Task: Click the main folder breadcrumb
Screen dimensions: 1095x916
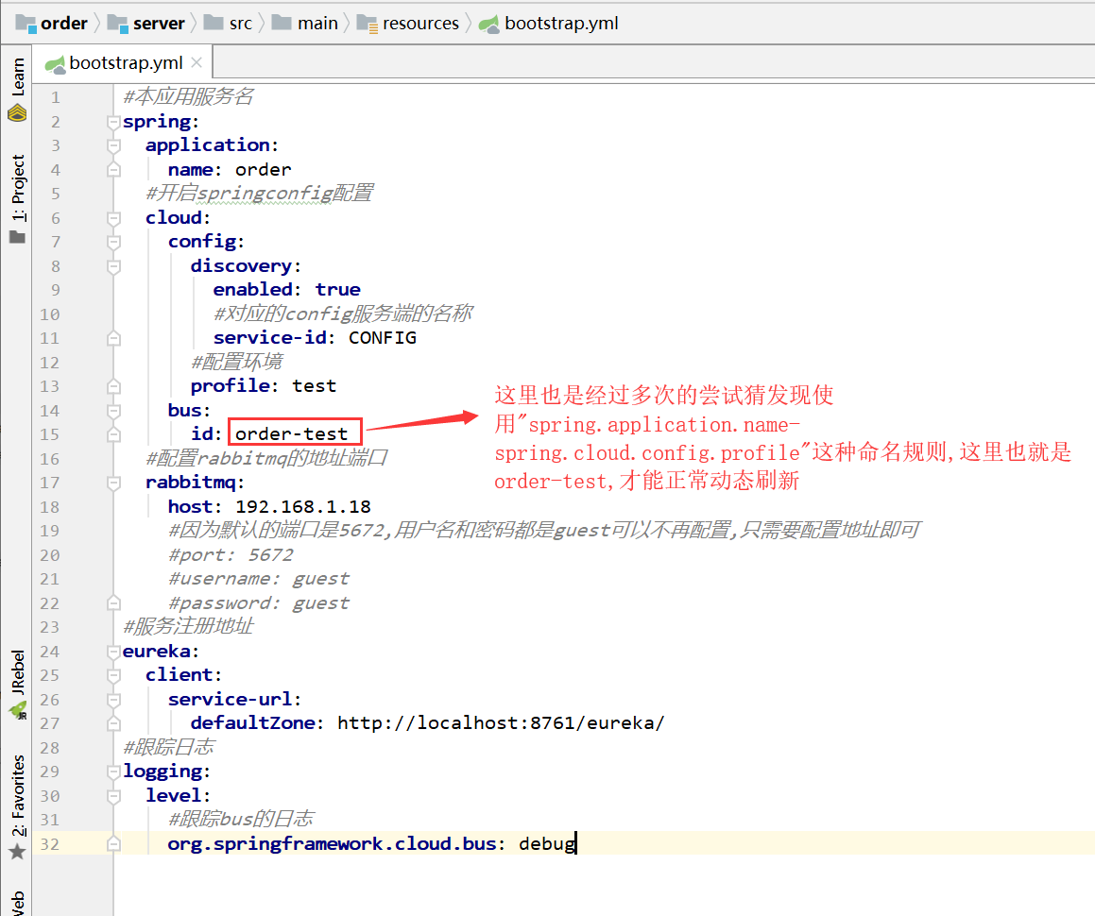Action: tap(305, 24)
